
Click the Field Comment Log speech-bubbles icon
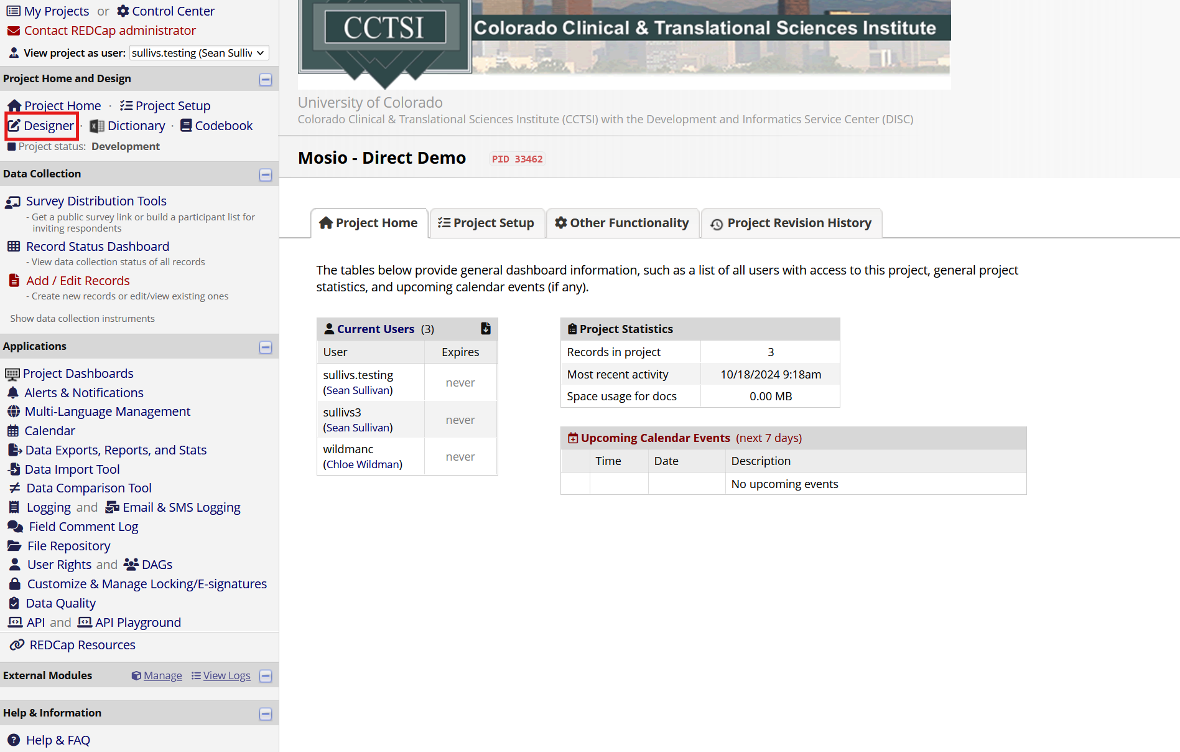(16, 527)
